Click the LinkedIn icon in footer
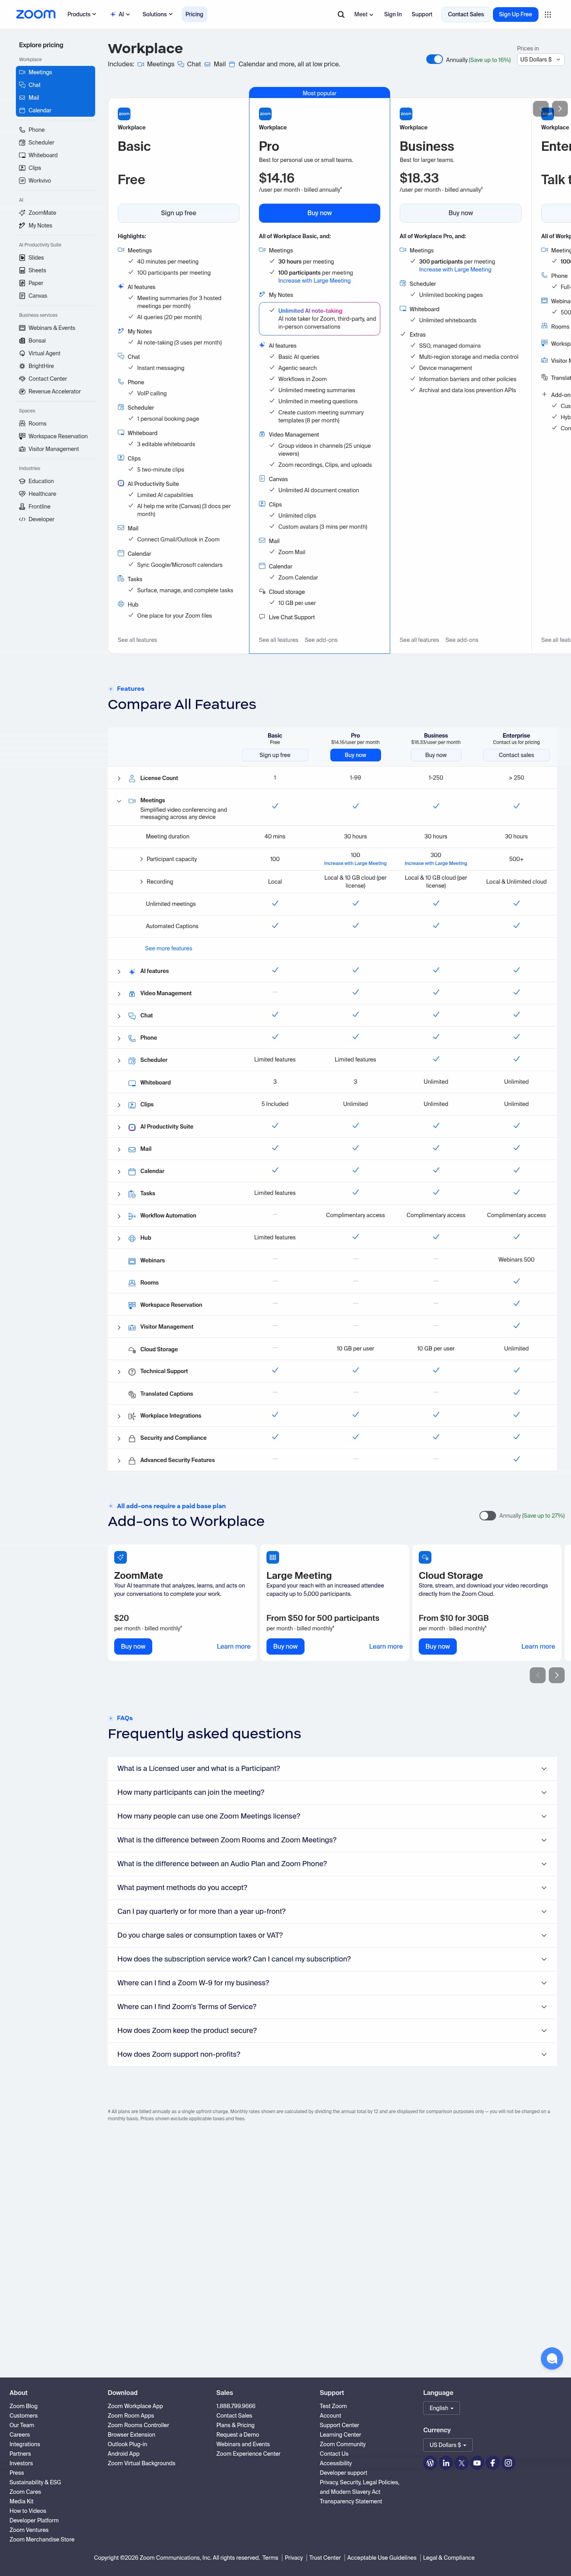 [x=445, y=2463]
